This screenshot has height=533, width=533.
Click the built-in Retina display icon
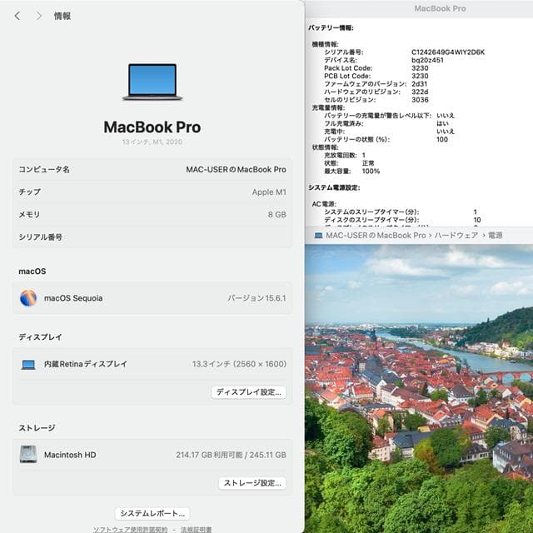(28, 365)
